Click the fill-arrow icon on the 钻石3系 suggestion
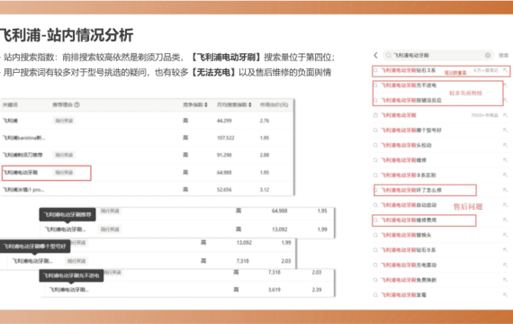Screen dimensions: 513x324 coord(505,70)
